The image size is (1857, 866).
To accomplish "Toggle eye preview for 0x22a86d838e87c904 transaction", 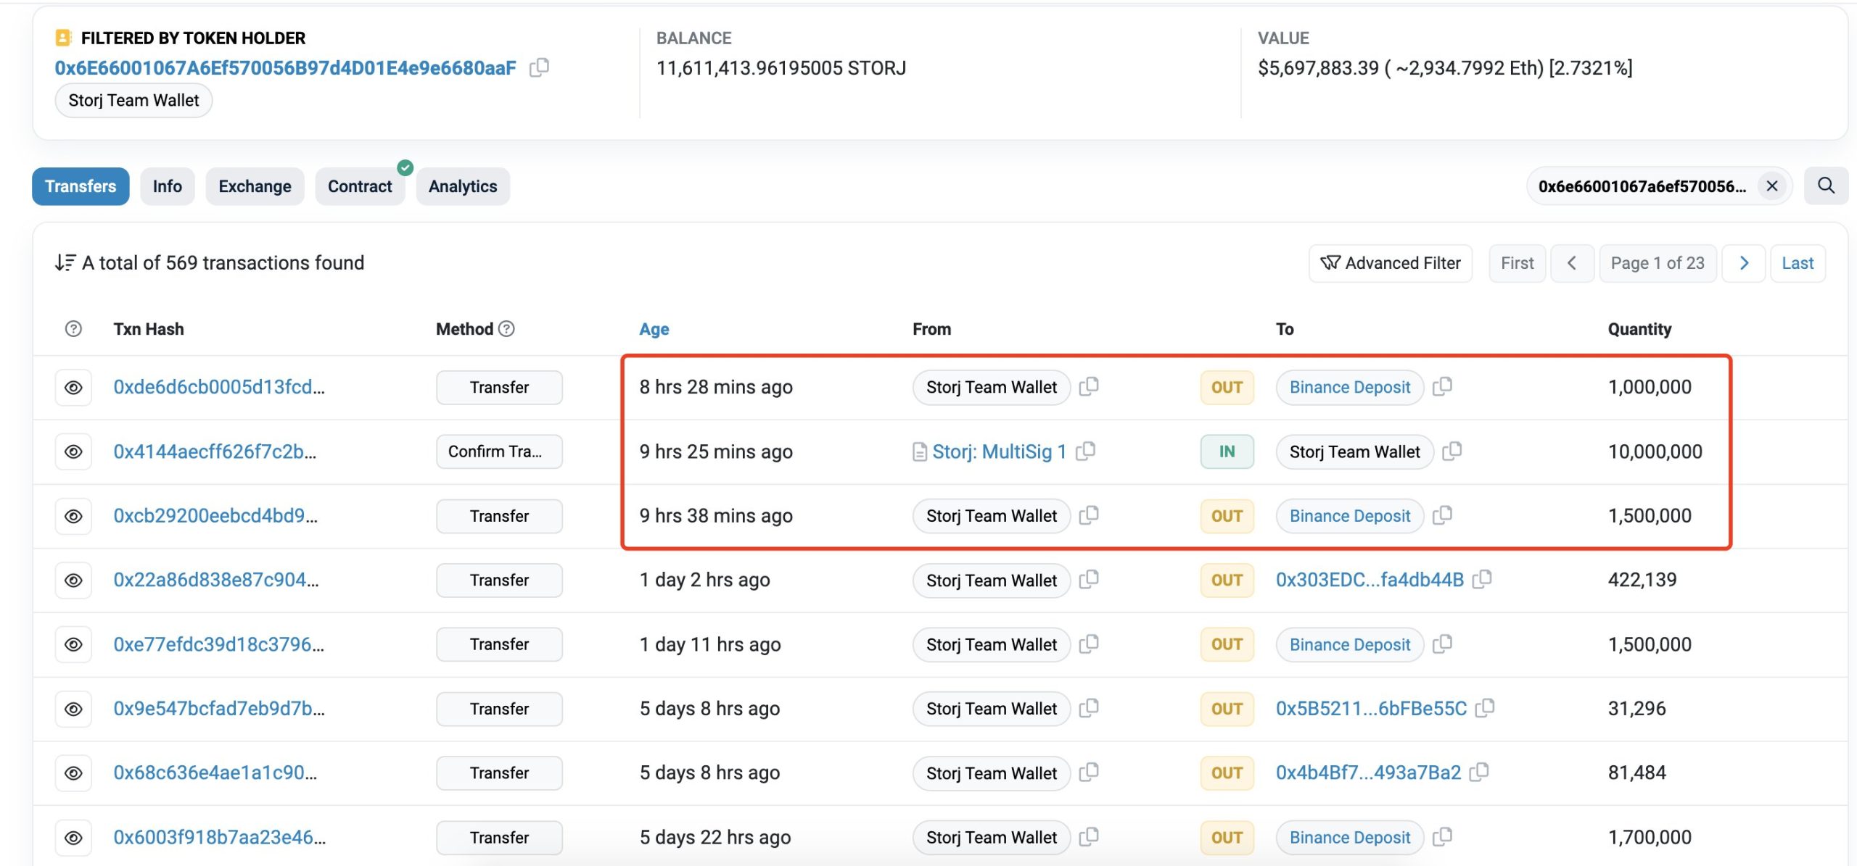I will click(x=73, y=580).
